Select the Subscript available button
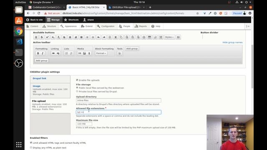This screenshot has width=267, height=150. point(53,37)
